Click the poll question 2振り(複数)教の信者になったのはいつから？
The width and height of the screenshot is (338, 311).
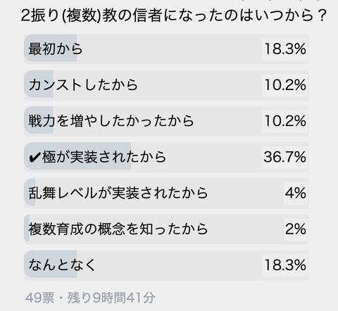[174, 15]
